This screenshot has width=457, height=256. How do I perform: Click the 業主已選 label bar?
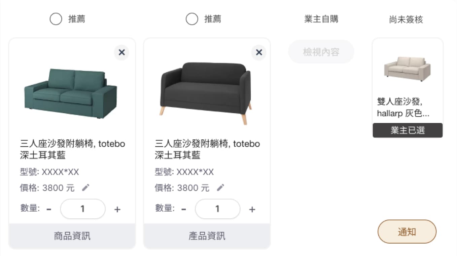point(408,130)
